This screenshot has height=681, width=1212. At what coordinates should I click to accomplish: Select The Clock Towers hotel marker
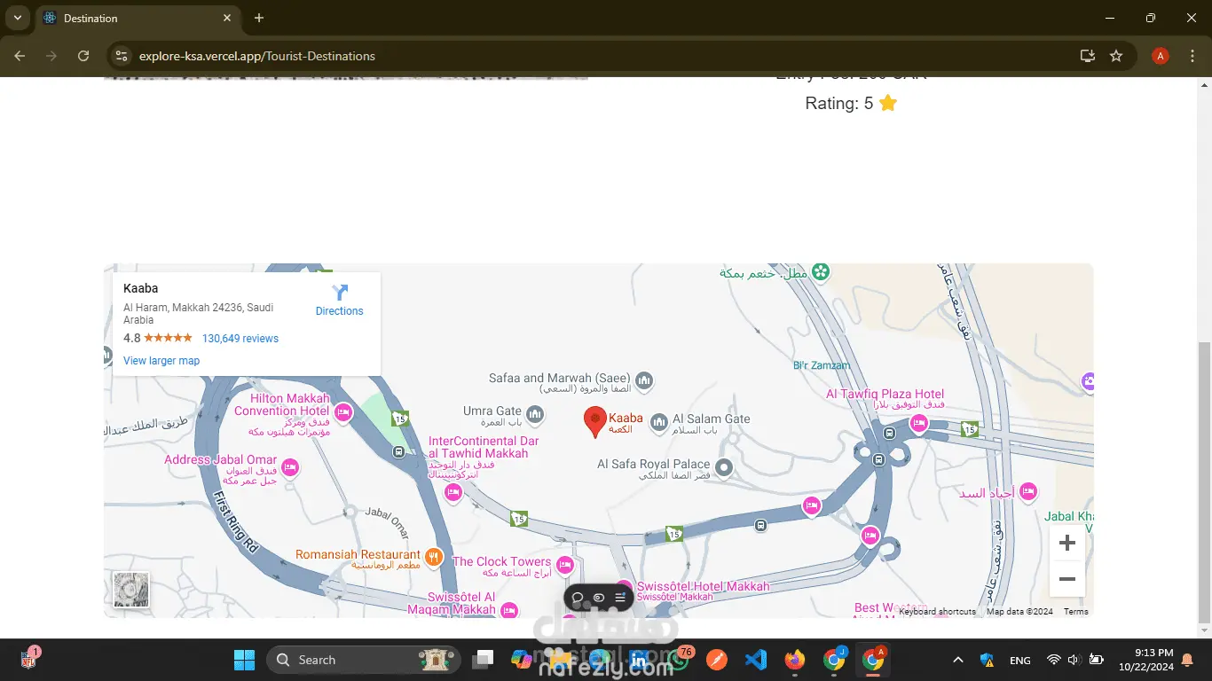coord(564,565)
